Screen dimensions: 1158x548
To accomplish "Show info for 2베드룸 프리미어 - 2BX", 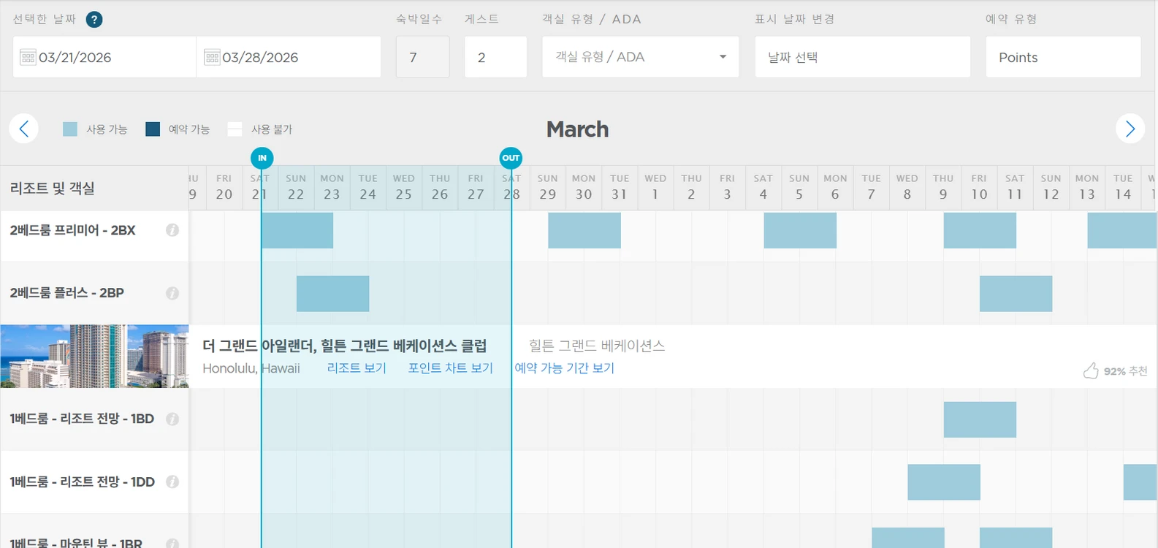I will tap(172, 230).
